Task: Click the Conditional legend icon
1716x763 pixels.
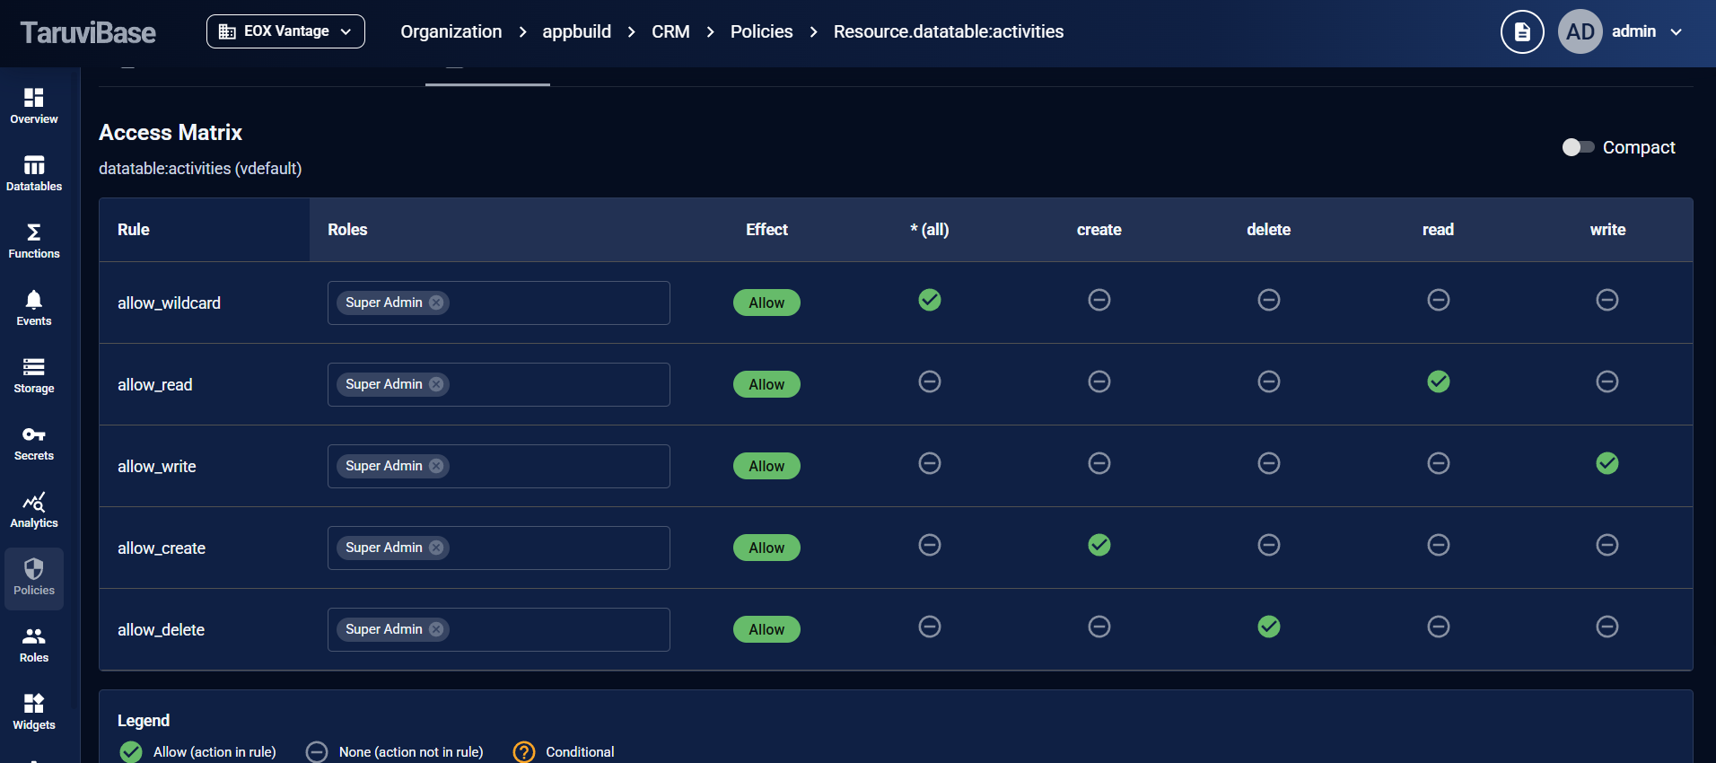Action: point(524,752)
